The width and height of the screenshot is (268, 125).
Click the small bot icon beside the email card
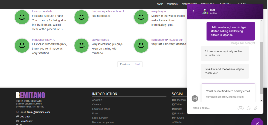[x=195, y=98]
